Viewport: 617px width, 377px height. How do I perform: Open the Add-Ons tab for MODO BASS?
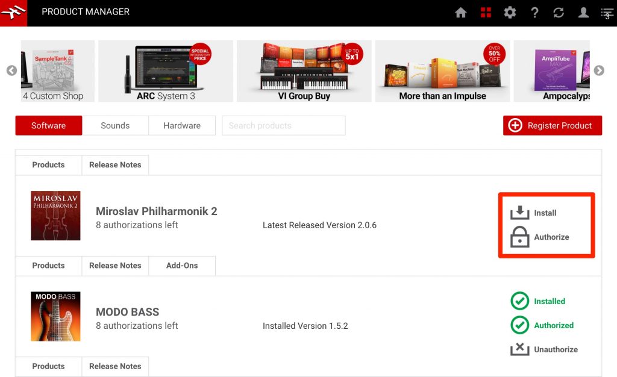182,266
